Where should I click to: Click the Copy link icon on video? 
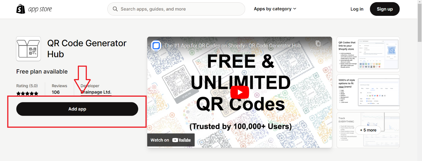(x=318, y=43)
